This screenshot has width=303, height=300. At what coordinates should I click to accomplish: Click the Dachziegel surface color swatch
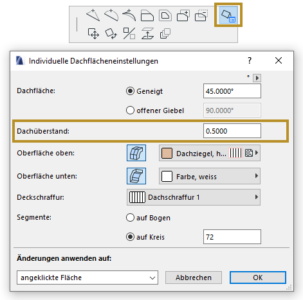click(167, 154)
